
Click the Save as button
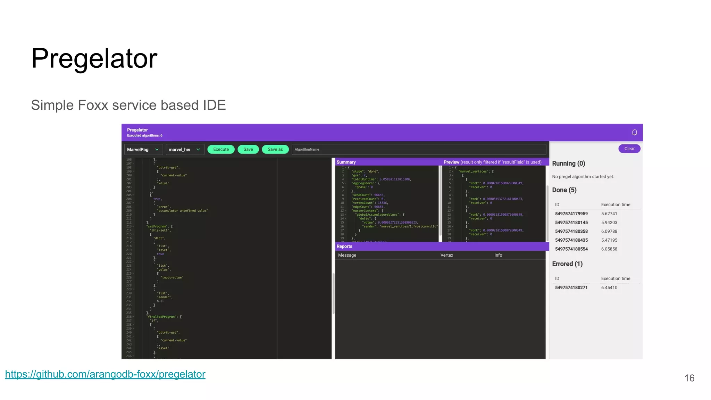point(275,149)
